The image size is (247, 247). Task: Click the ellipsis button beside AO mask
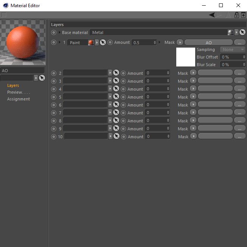[239, 43]
